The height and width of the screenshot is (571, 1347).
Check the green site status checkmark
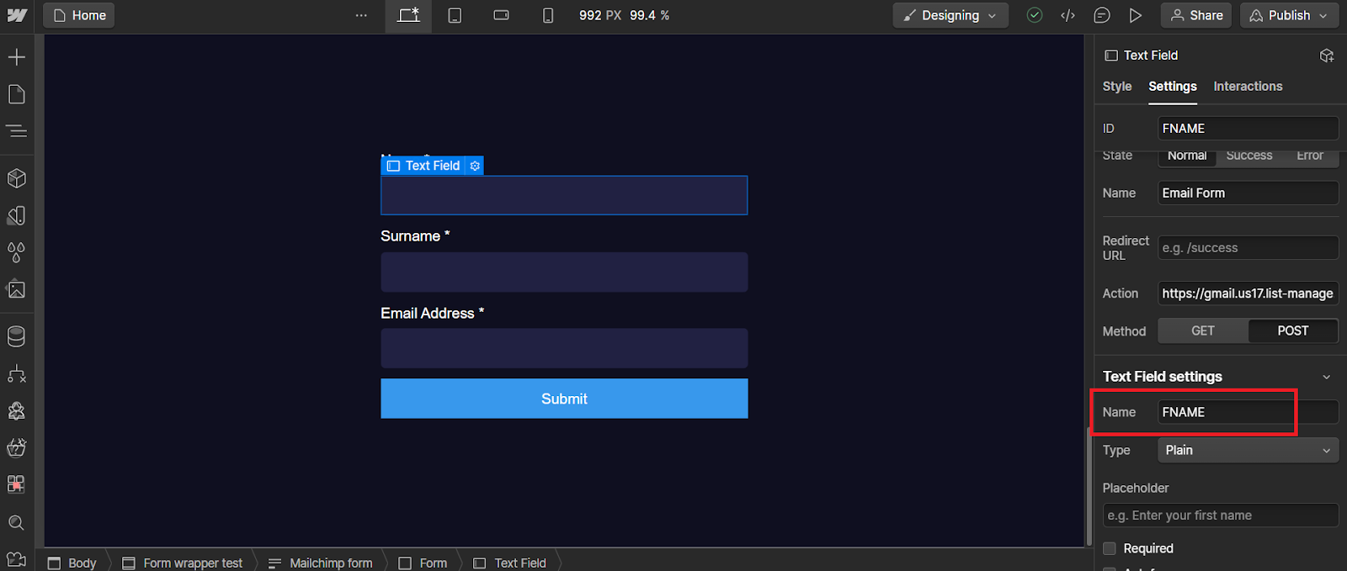point(1035,15)
